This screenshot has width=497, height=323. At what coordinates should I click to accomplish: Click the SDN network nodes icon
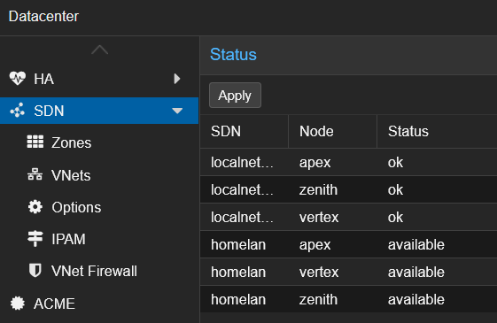click(x=18, y=111)
